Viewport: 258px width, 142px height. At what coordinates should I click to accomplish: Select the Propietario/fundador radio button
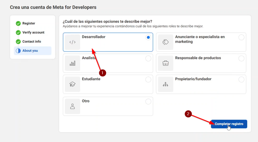pos(241,79)
